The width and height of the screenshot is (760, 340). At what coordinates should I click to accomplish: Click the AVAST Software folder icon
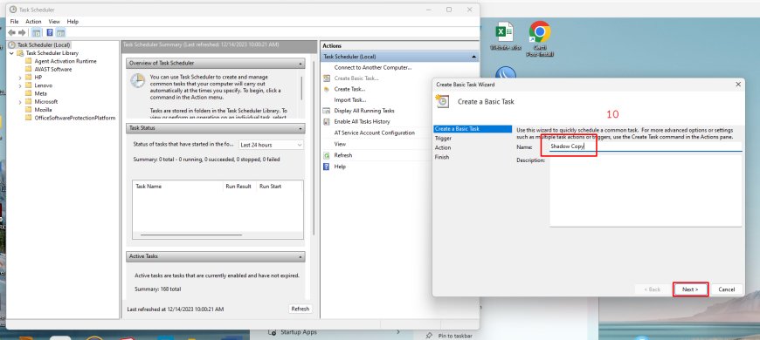(x=28, y=69)
